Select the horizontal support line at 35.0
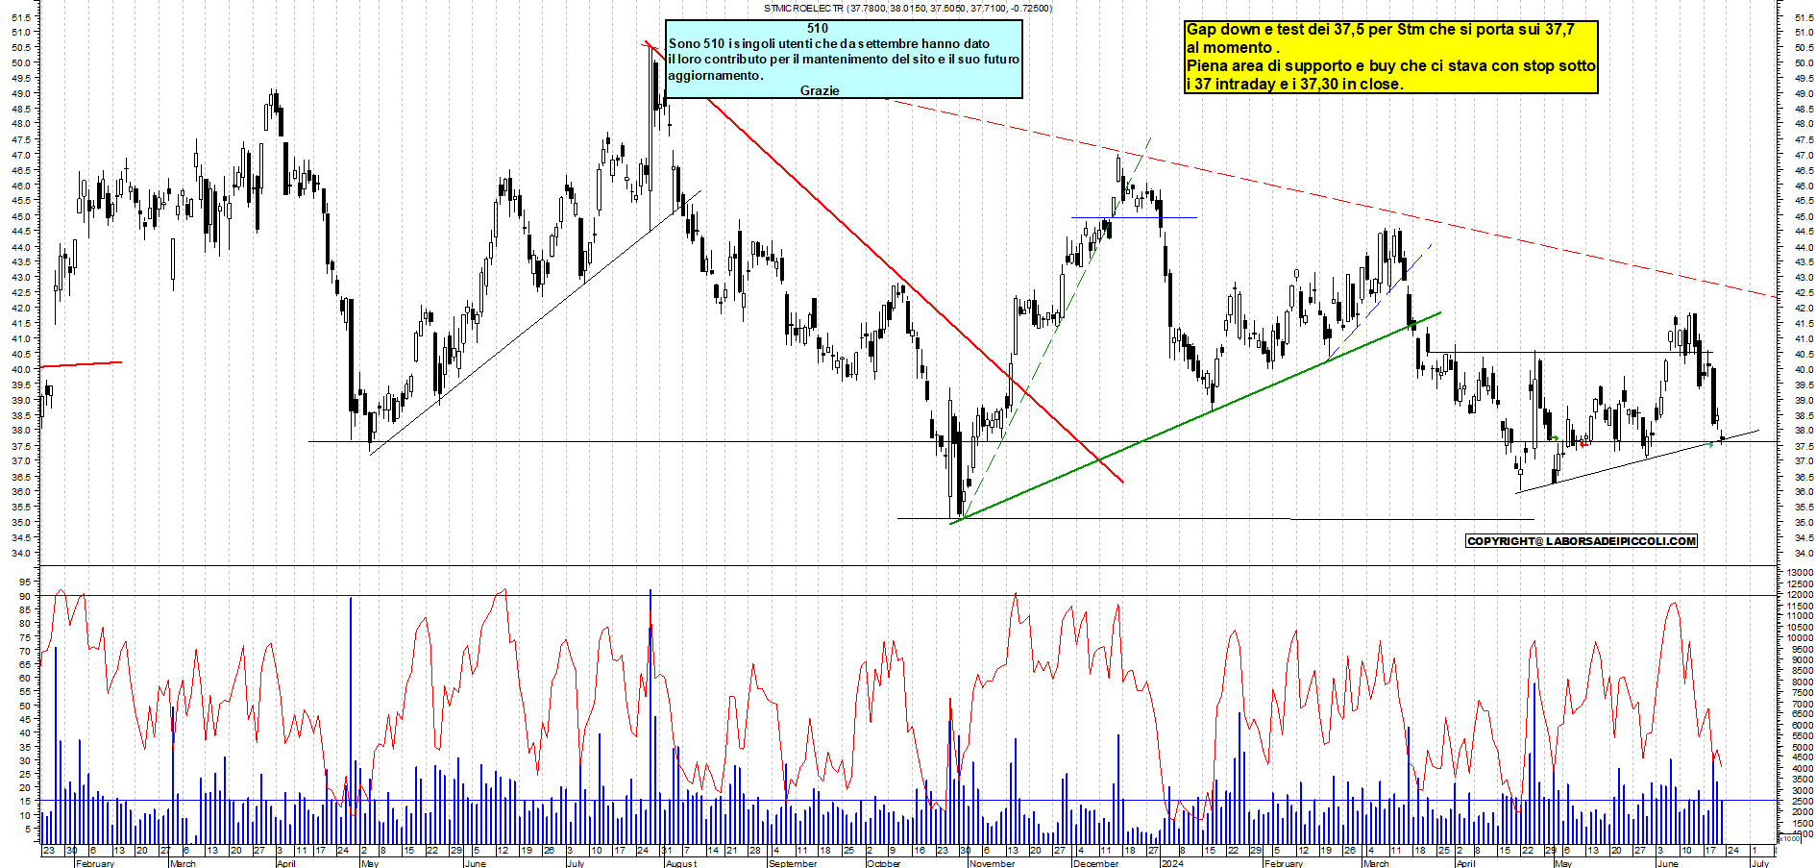This screenshot has width=1816, height=868. coord(1215,519)
